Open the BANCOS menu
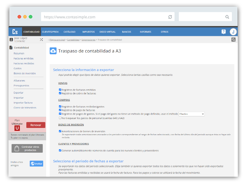The width and height of the screenshot is (247, 182). pos(126,32)
